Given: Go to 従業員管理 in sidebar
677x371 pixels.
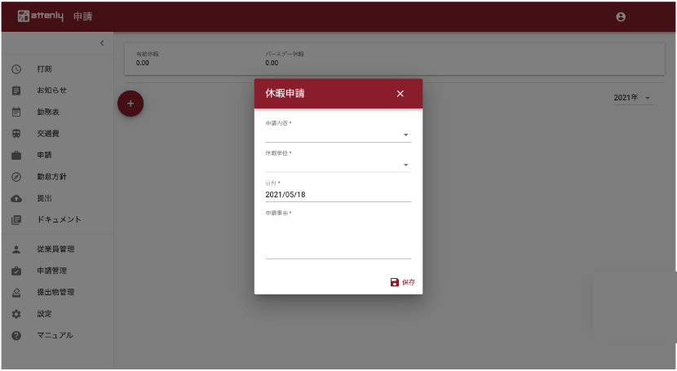Looking at the screenshot, I should point(57,250).
